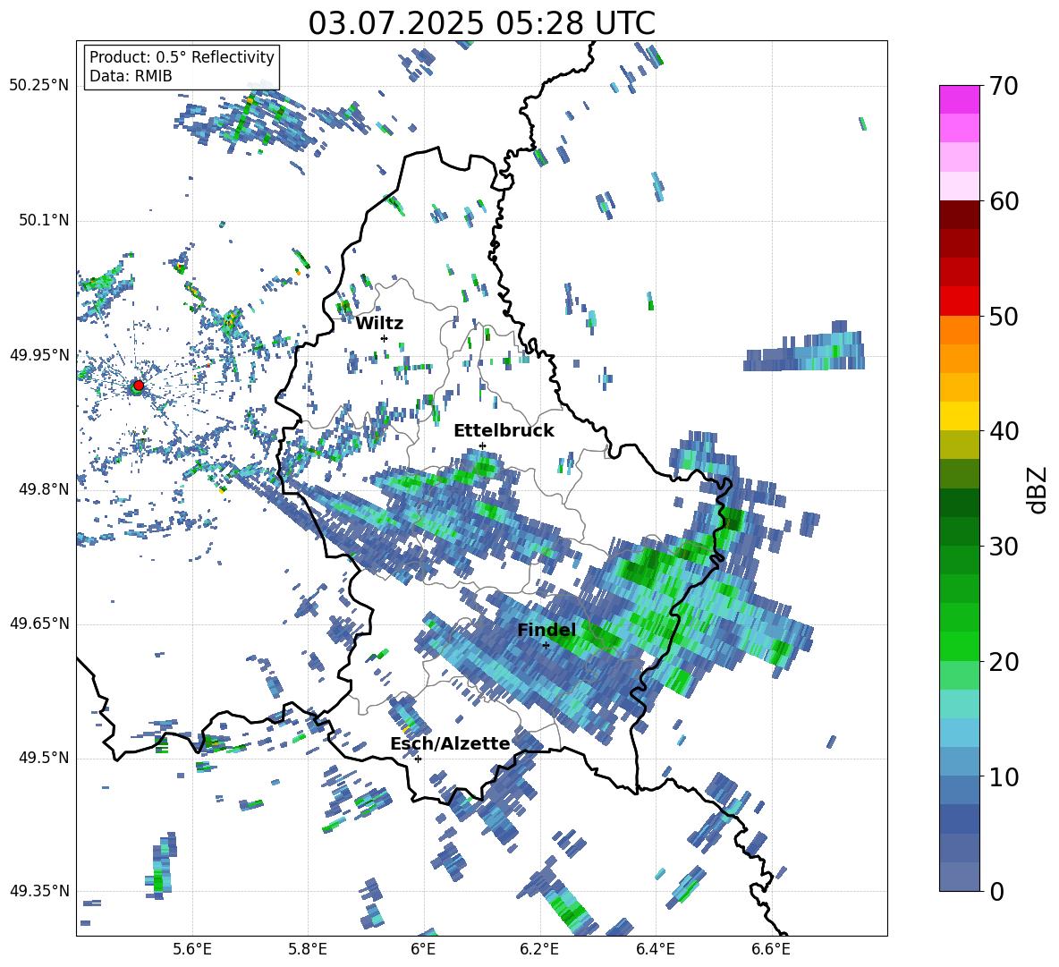Click the 10 label on colorbar

(1004, 776)
